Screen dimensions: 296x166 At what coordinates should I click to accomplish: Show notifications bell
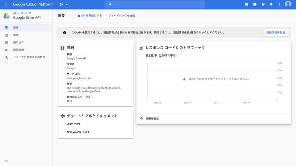click(271, 4)
